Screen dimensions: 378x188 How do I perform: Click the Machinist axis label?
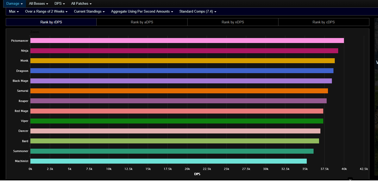pos(21,161)
